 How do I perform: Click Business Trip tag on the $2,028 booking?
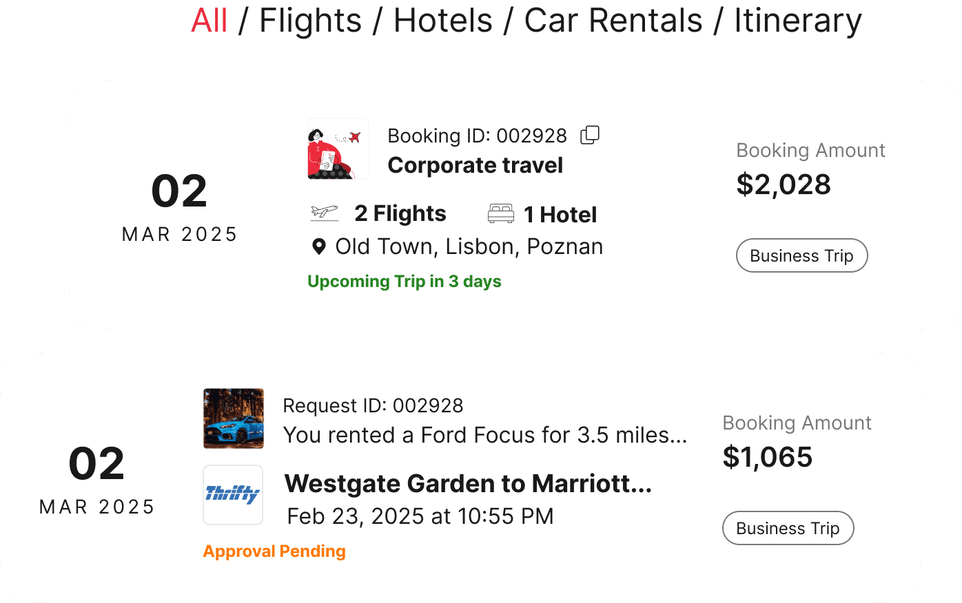click(x=801, y=255)
